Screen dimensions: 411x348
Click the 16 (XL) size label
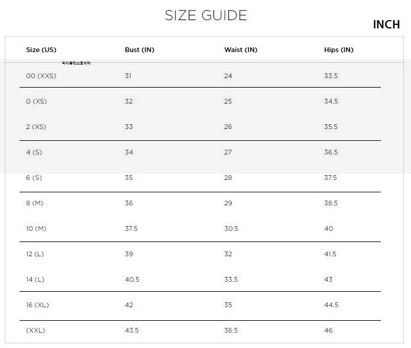[37, 305]
